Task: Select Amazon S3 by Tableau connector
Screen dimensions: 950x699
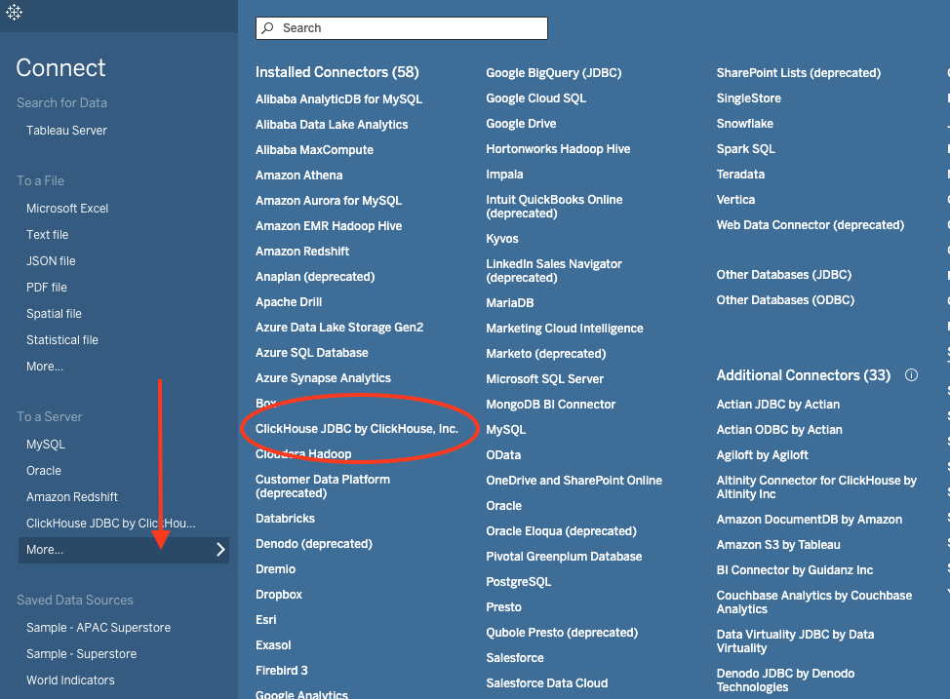Action: click(x=777, y=545)
